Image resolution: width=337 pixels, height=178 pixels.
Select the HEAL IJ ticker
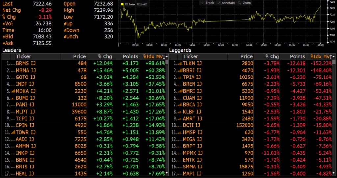25,174
